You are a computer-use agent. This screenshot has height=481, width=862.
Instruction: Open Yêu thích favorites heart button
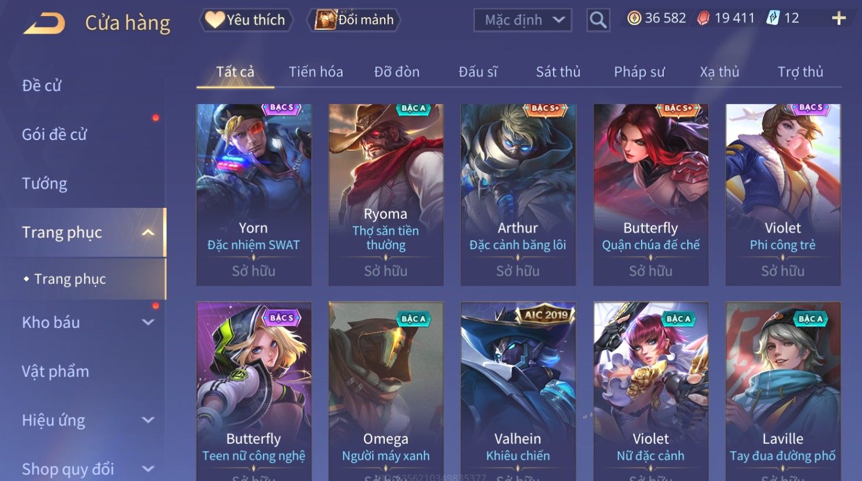point(246,20)
